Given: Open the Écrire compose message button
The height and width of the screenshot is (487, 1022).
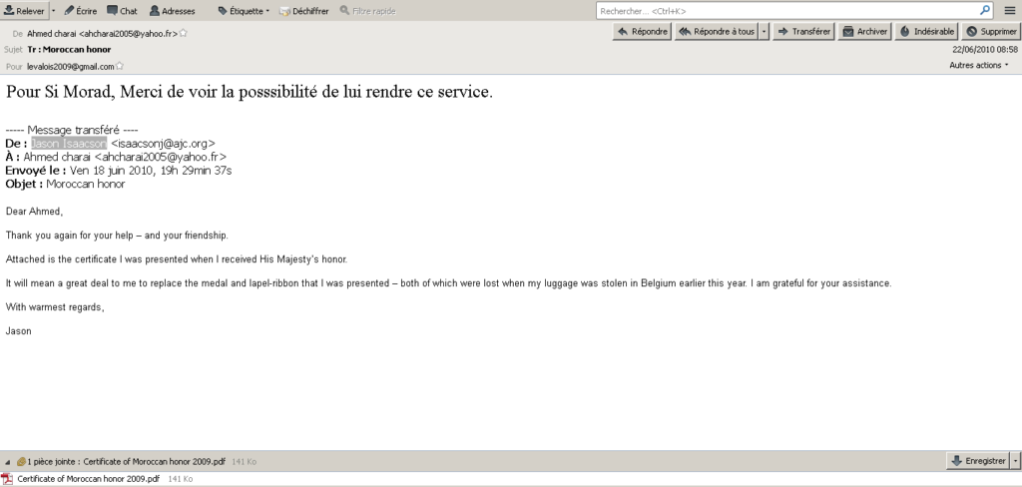Looking at the screenshot, I should pyautogui.click(x=80, y=10).
